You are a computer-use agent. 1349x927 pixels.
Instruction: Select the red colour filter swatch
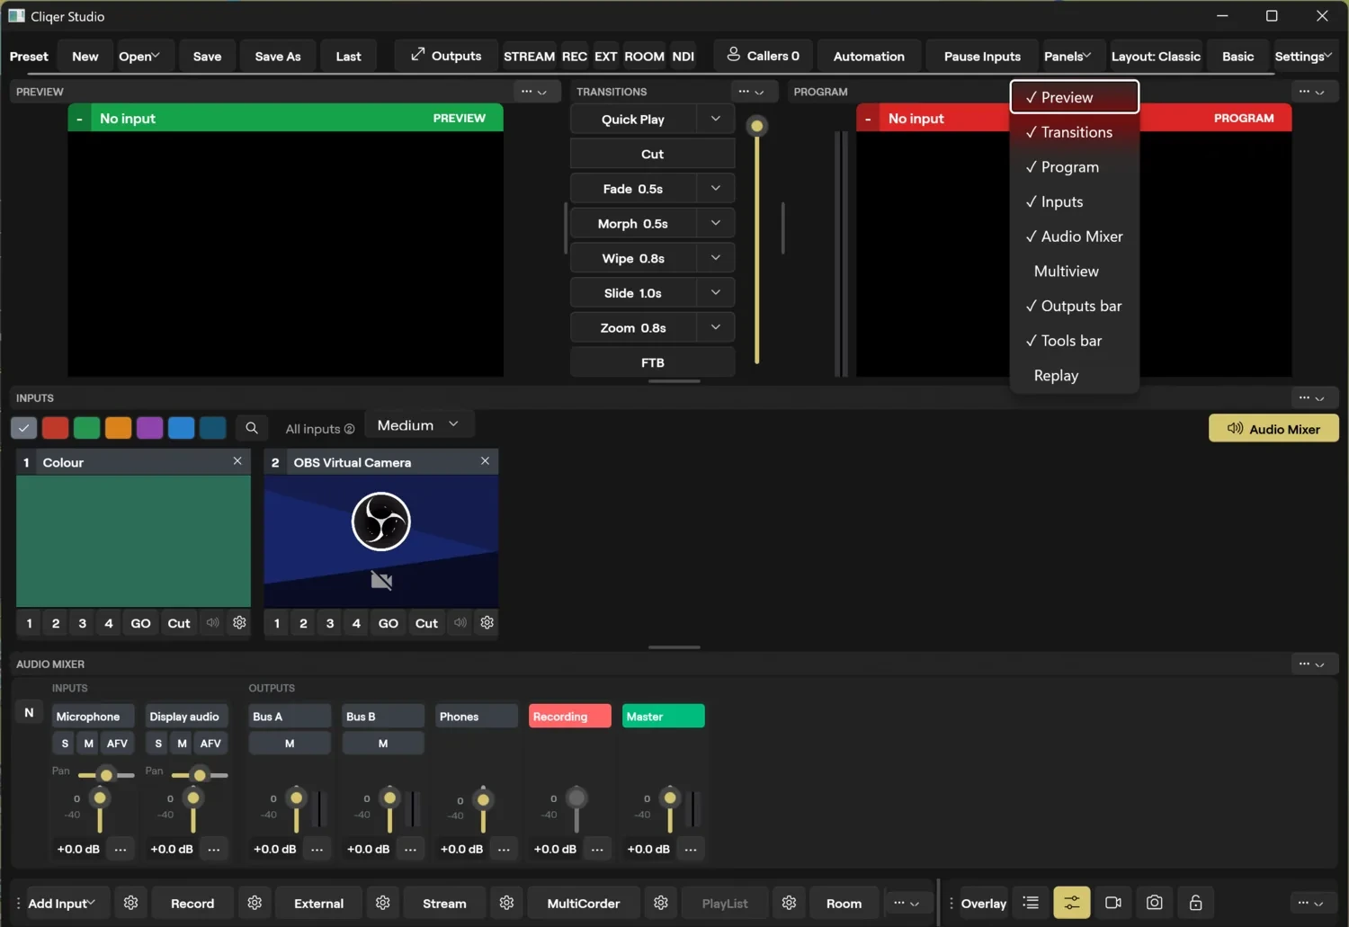[x=56, y=428]
